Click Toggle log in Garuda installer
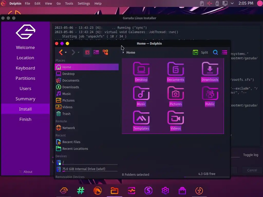Image resolution: width=263 pixels, height=197 pixels. click(251, 155)
